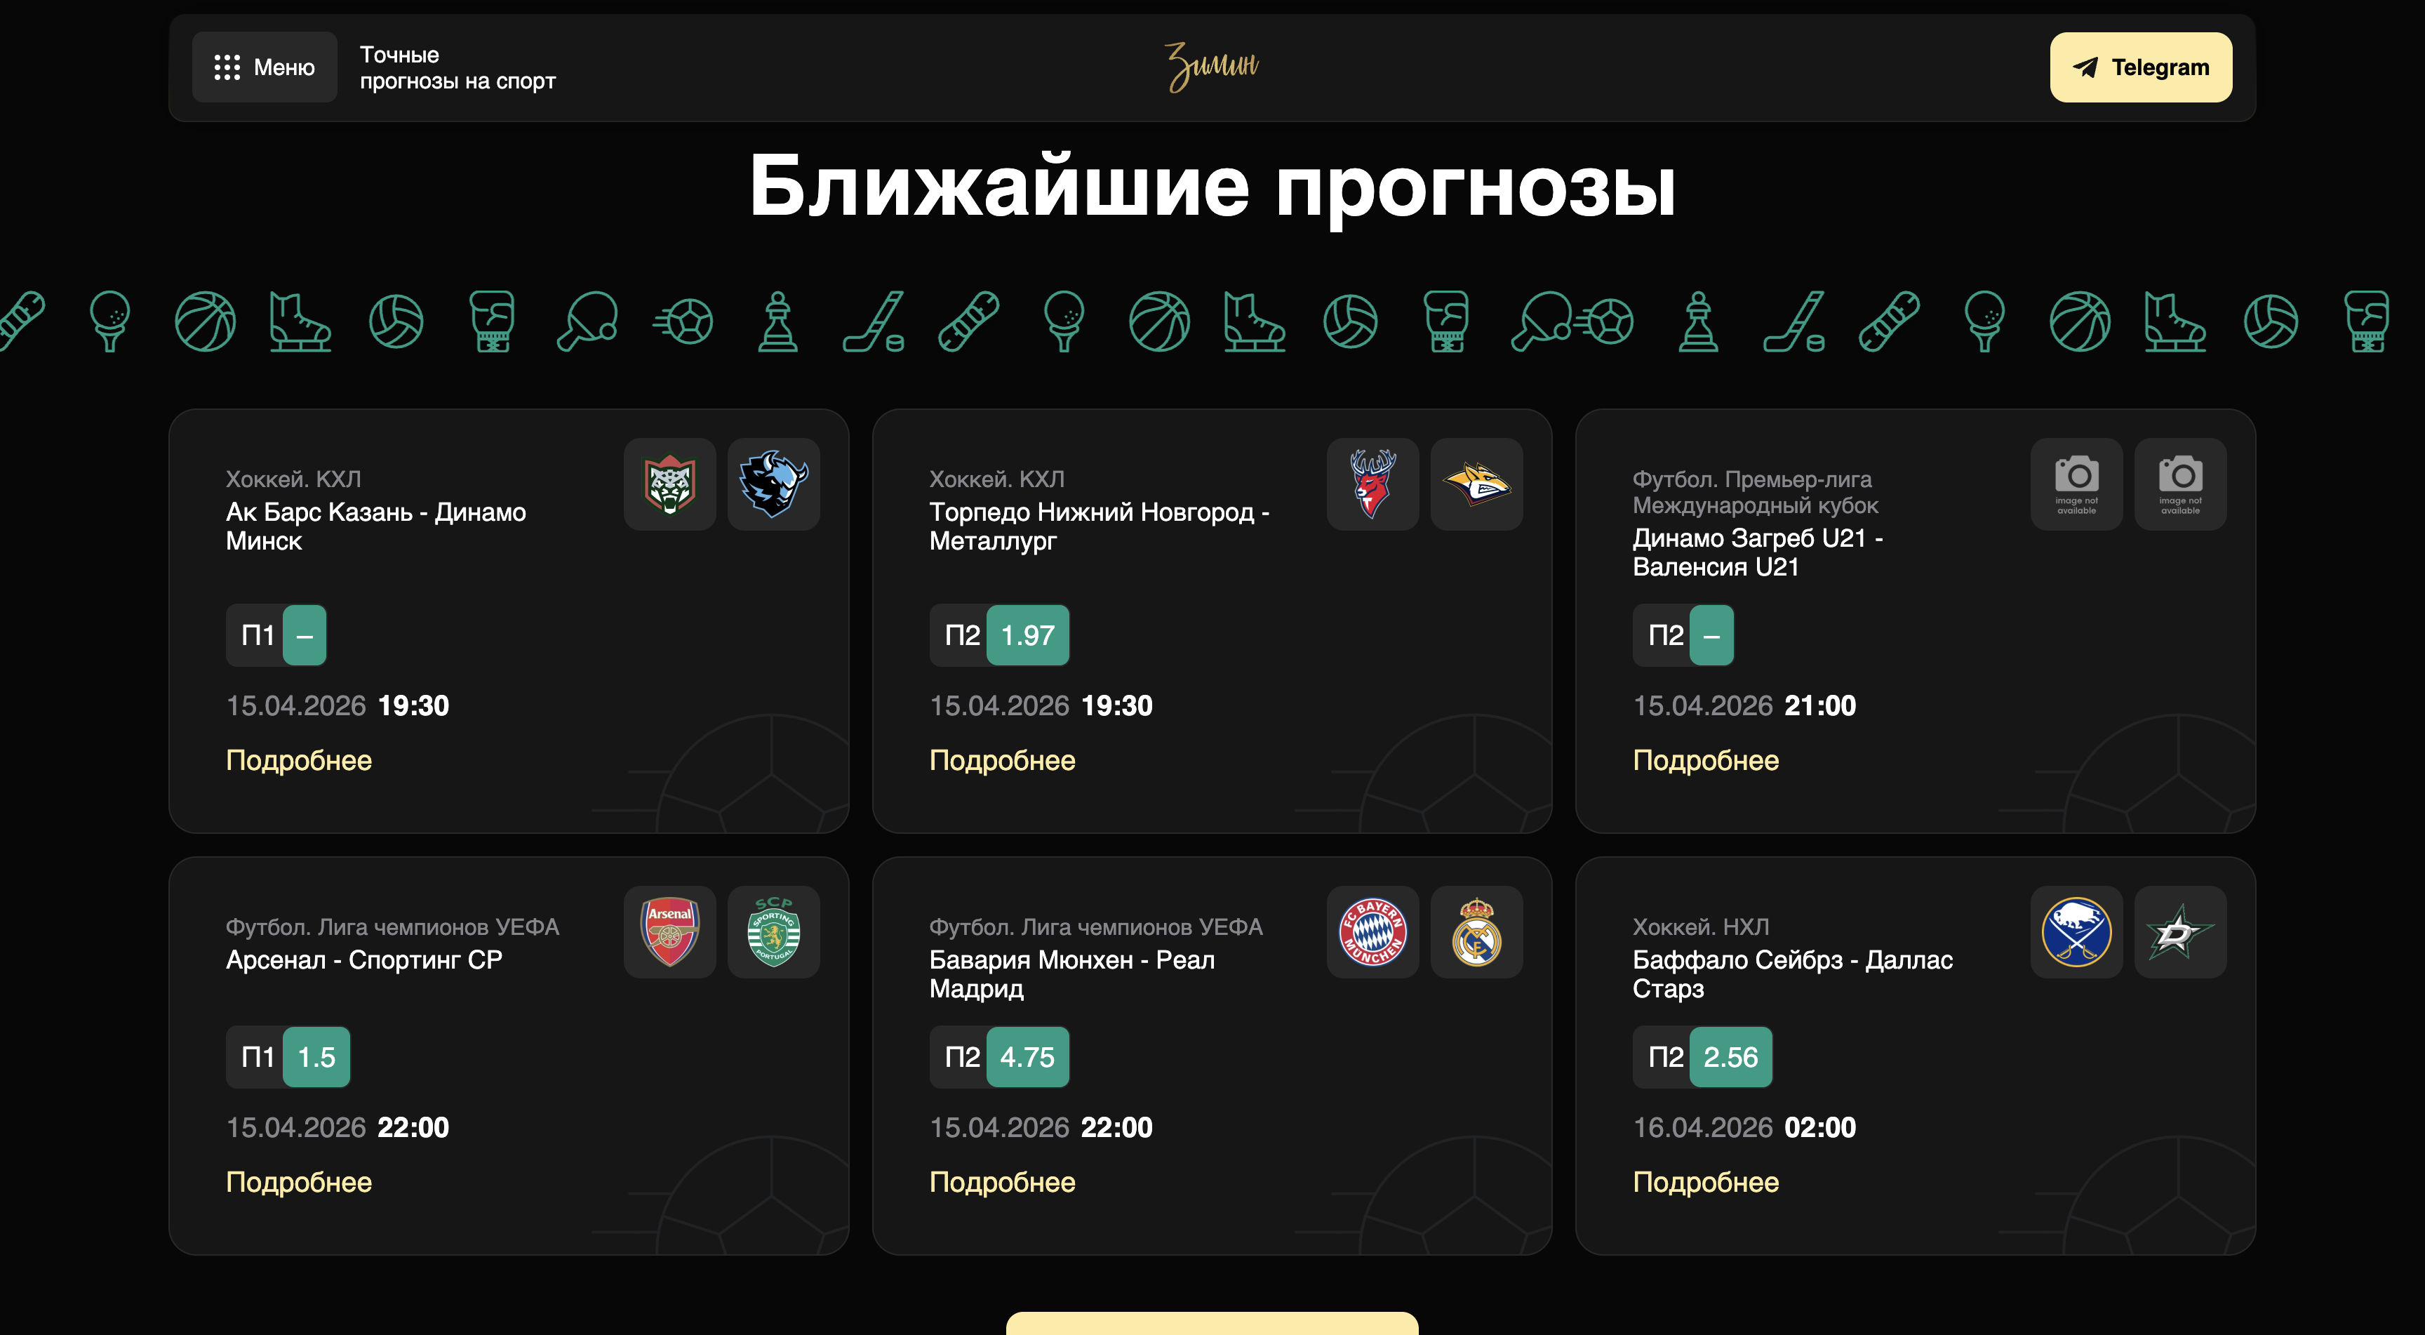Click the Металлург fox team logo

point(1477,484)
